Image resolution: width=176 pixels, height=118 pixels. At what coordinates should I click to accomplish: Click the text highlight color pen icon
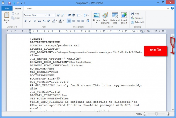point(54,21)
